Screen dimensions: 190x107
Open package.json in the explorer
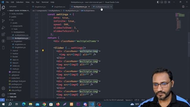click(17, 84)
